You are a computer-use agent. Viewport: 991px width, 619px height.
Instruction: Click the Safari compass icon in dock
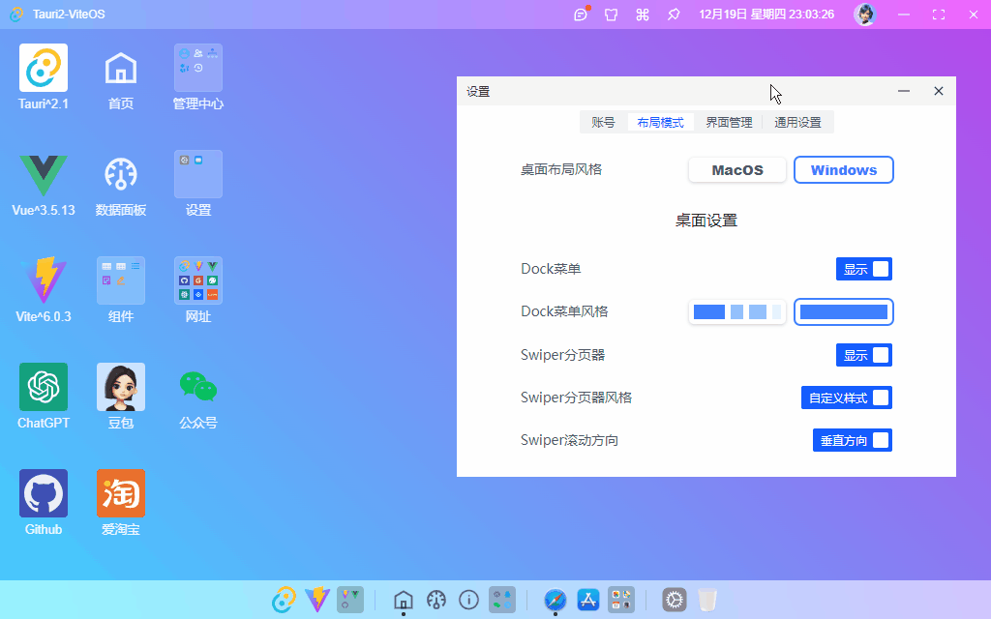coord(556,601)
